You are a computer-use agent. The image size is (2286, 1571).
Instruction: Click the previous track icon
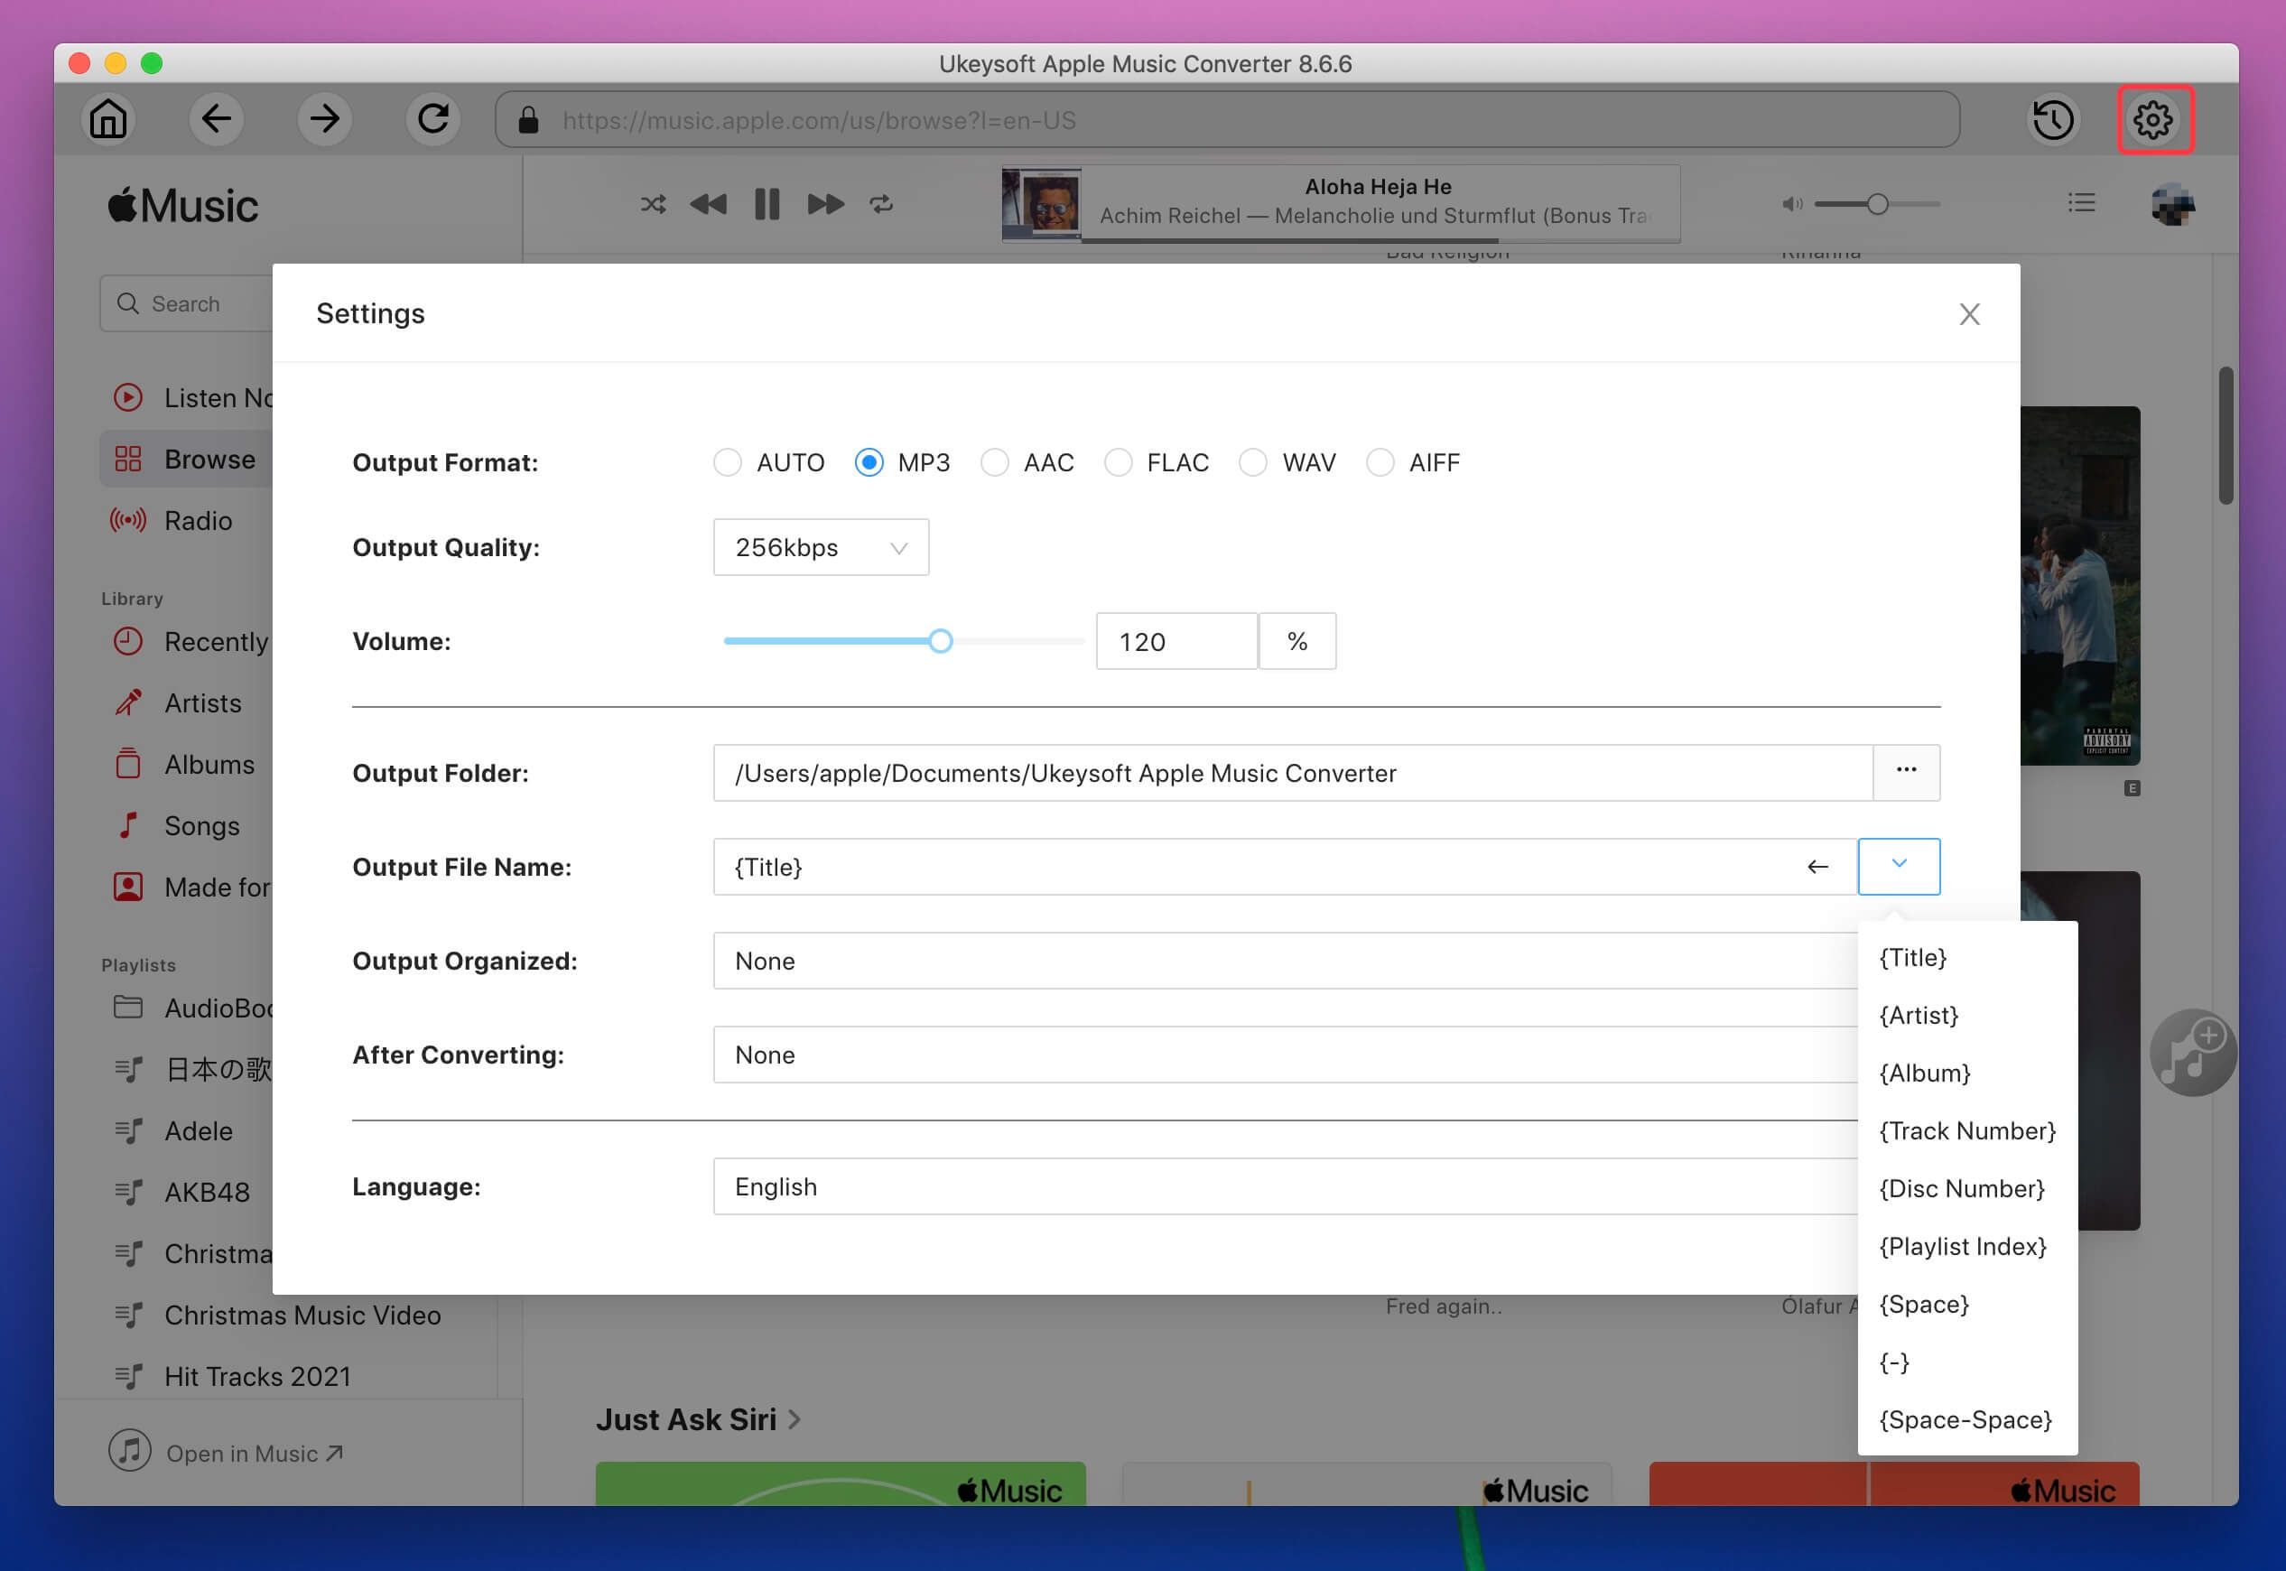coord(709,203)
